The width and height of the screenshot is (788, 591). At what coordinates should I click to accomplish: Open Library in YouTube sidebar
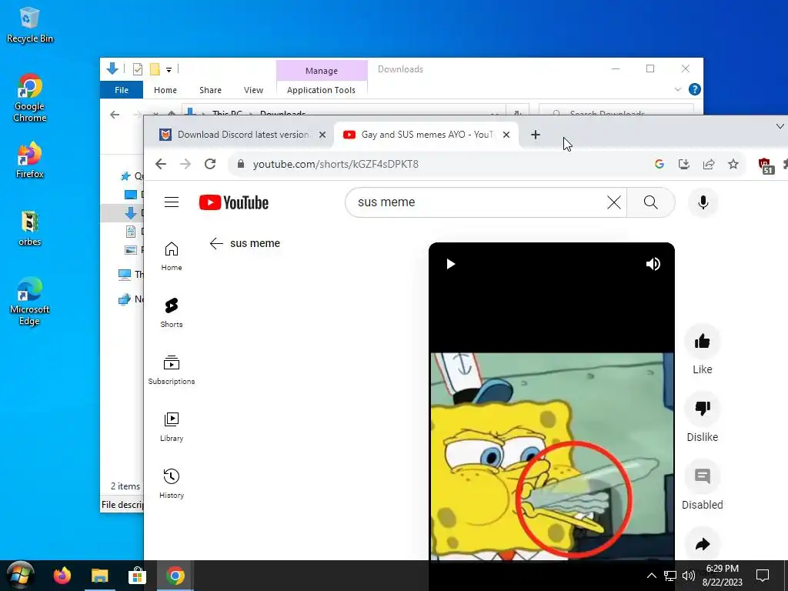pyautogui.click(x=172, y=426)
